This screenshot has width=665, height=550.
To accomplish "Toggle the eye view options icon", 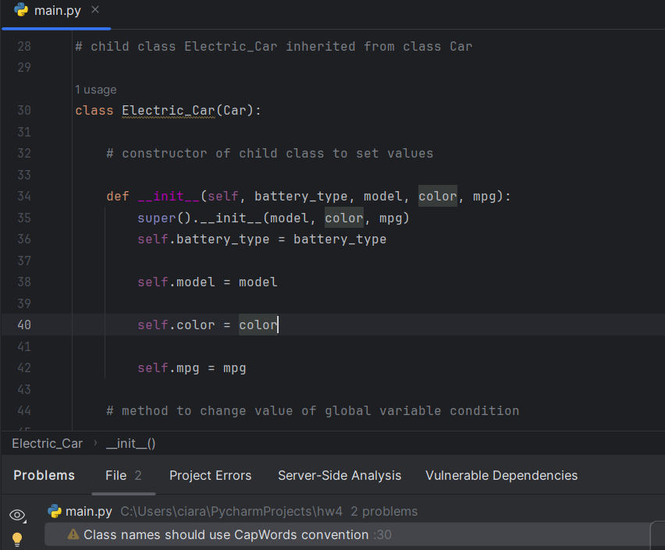I will point(17,515).
